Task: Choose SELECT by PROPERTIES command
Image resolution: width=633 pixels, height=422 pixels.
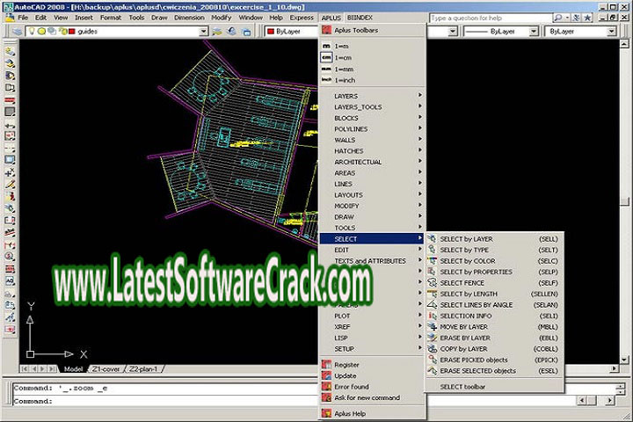Action: (494, 272)
